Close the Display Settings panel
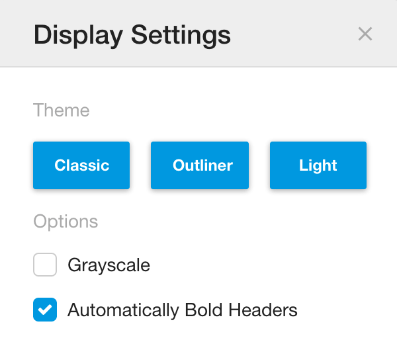Image resolution: width=397 pixels, height=344 pixels. (365, 34)
